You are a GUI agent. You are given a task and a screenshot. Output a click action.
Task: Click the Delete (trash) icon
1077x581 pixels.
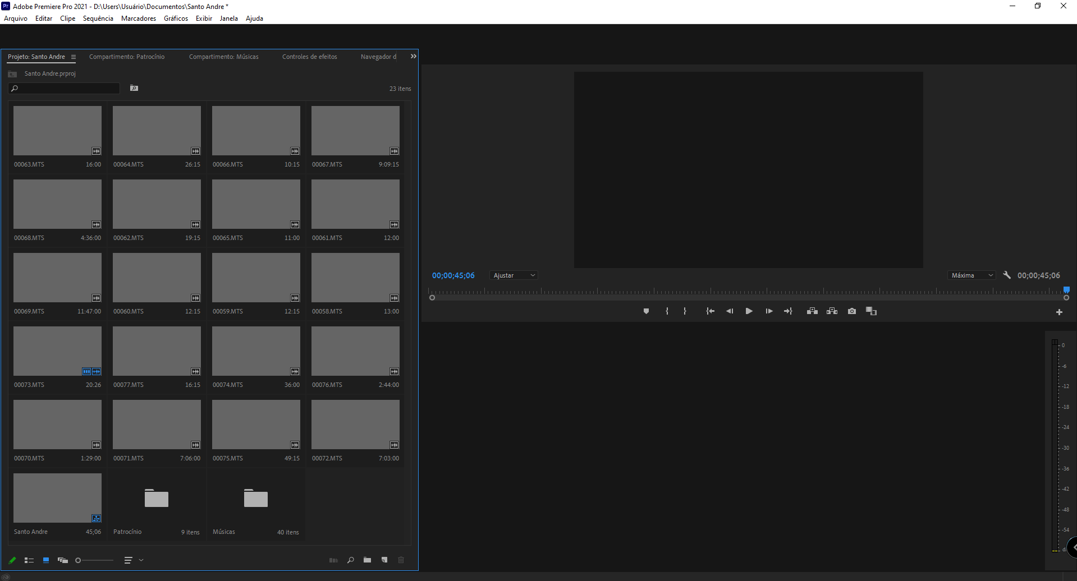click(401, 560)
